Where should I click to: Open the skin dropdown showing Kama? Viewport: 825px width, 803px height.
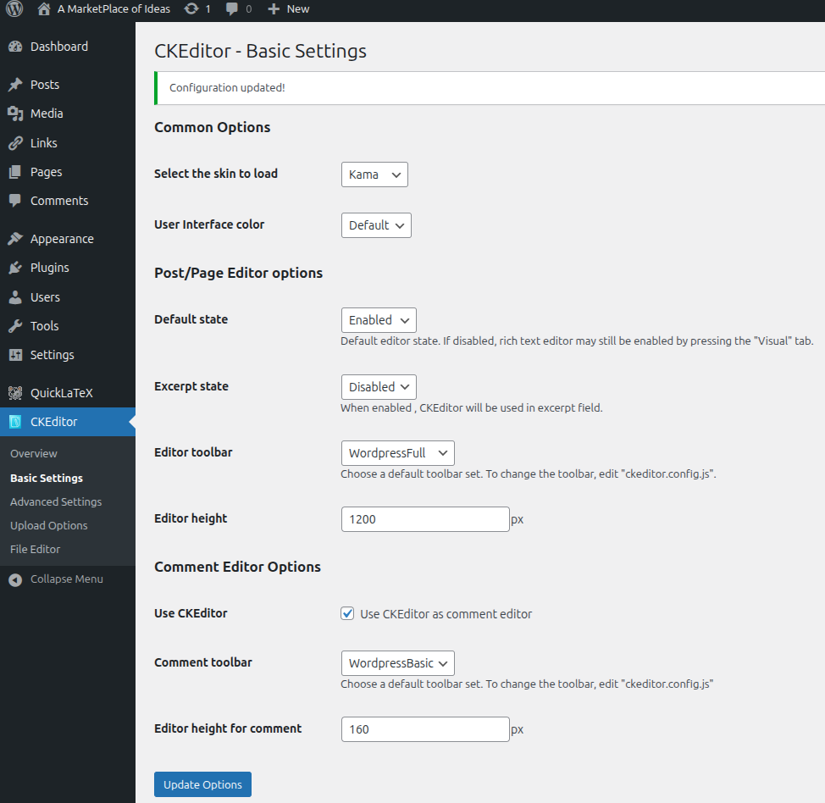tap(374, 174)
